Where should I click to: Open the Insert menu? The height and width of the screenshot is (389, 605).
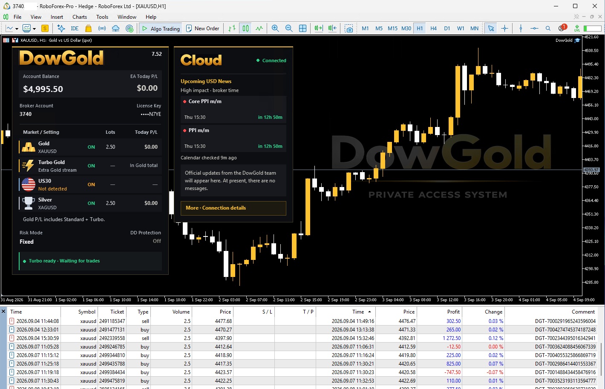pos(57,17)
